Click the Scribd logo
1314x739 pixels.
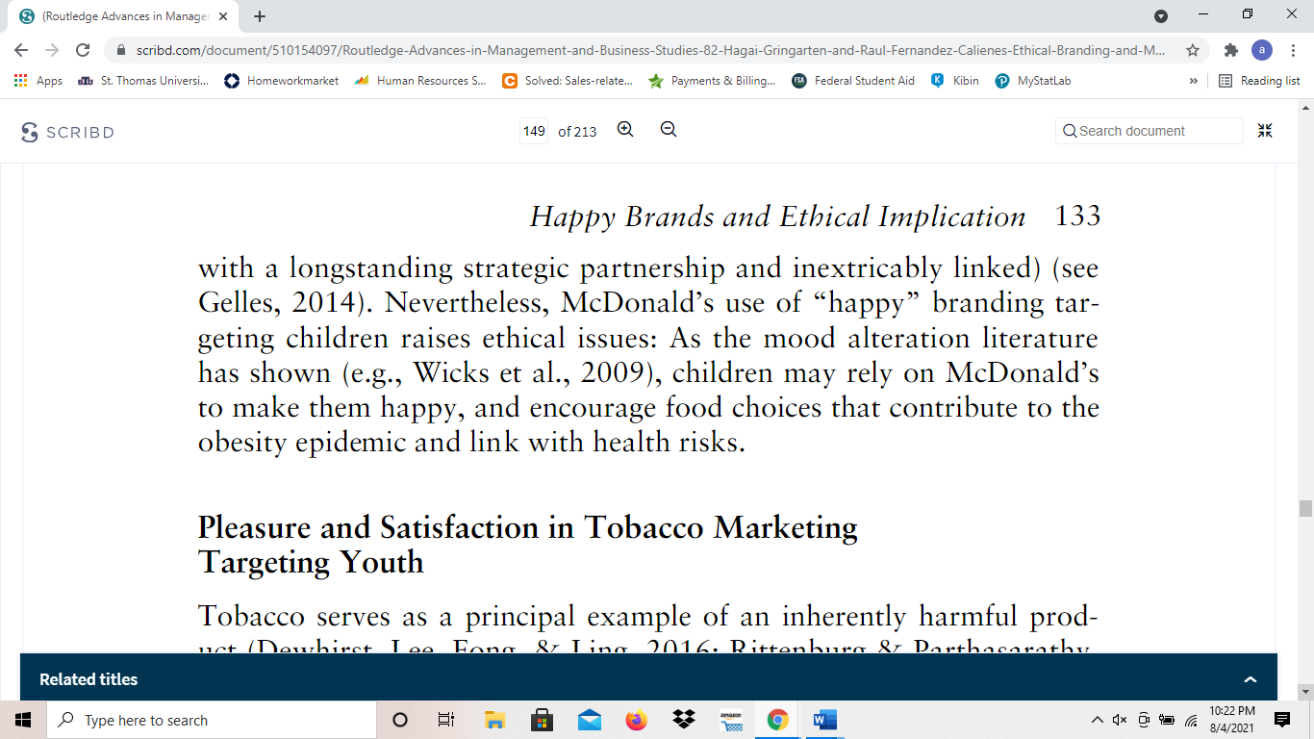(67, 132)
